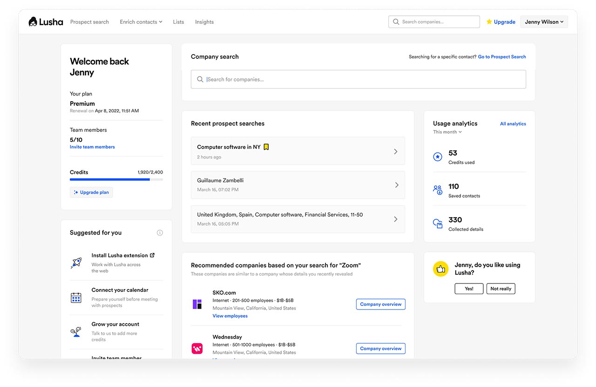Click the info icon beside Suggested for you
596x387 pixels.
[x=160, y=233]
